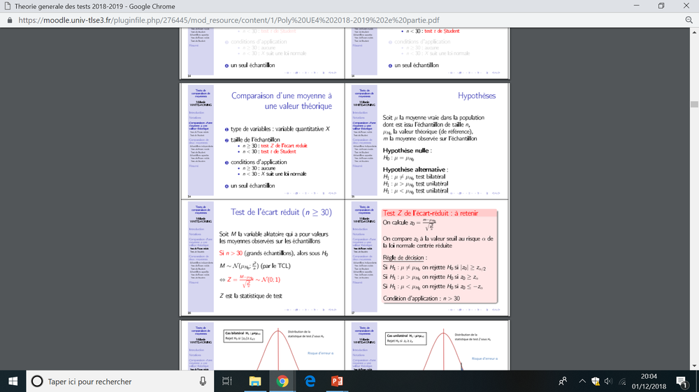
Task: Click the Cortana circle icon
Action: [x=37, y=382]
